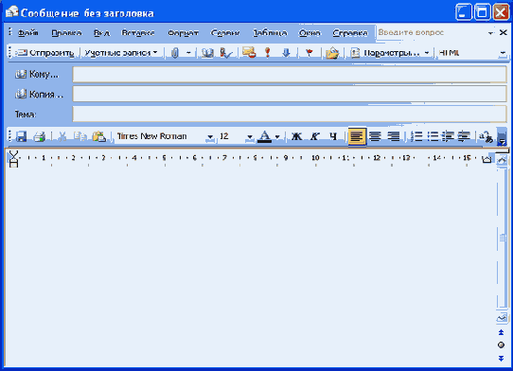Open the address book icon
Screen dimensions: 513x371
[x=207, y=53]
